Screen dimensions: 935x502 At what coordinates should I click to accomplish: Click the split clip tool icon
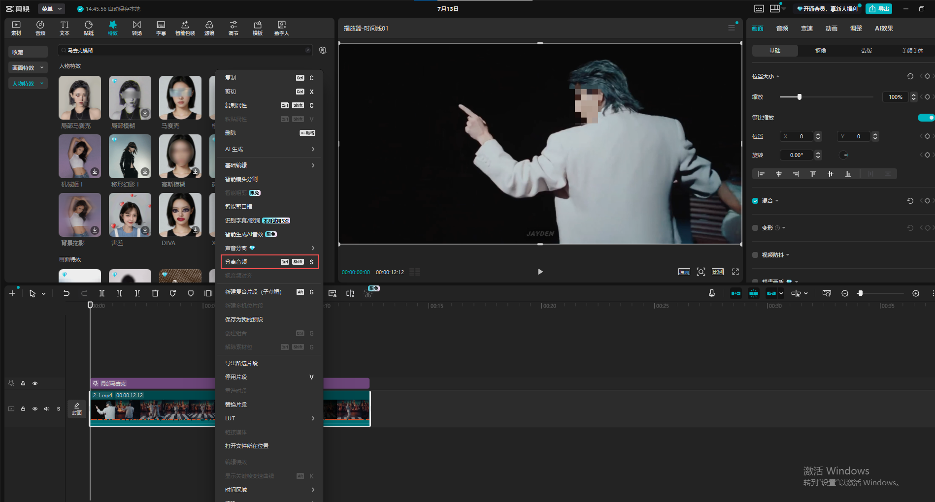click(x=101, y=293)
